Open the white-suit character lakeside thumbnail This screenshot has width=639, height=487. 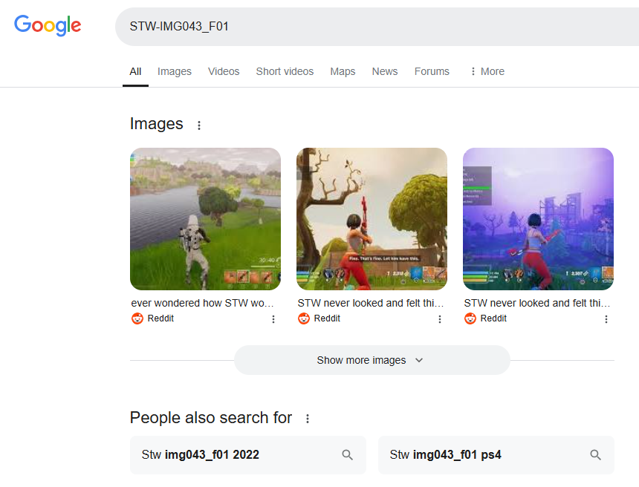[x=205, y=219]
